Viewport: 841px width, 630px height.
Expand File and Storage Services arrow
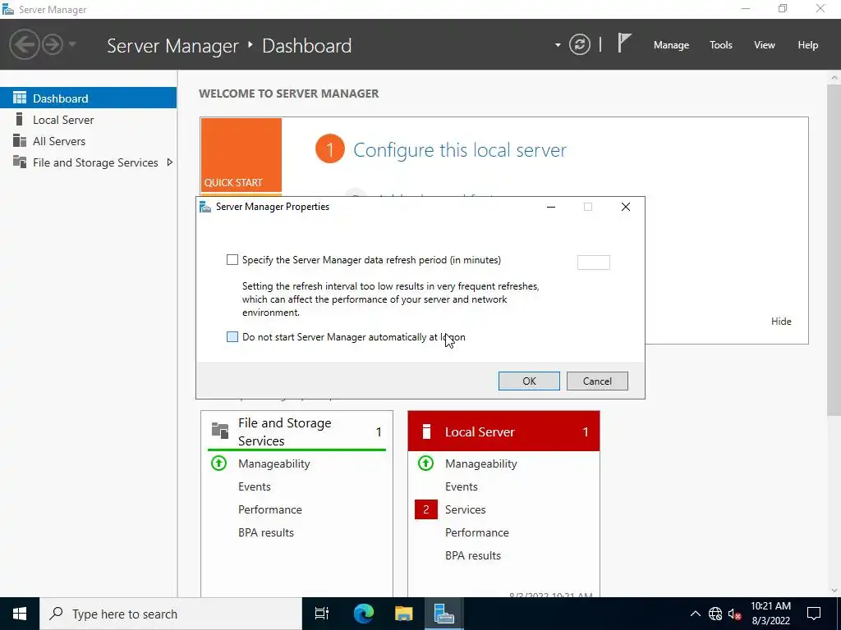pyautogui.click(x=169, y=162)
